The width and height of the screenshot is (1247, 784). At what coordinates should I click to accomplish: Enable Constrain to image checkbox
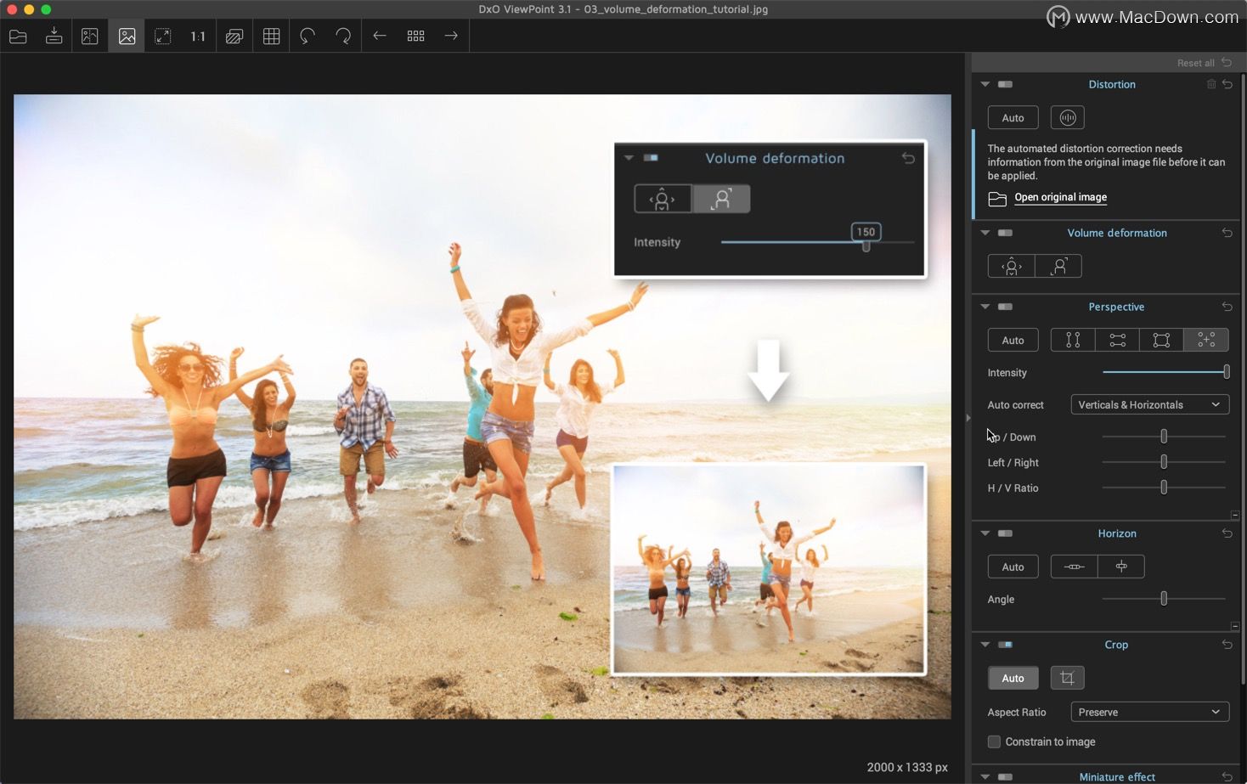point(994,742)
